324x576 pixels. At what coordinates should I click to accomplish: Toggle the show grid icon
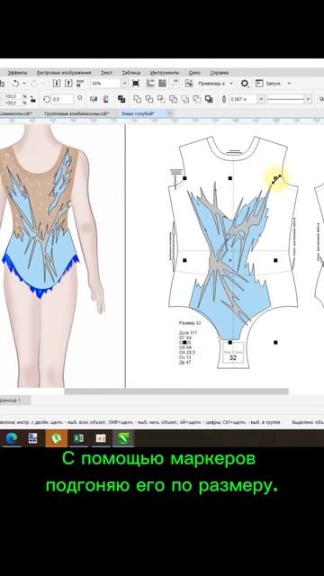pyautogui.click(x=162, y=84)
